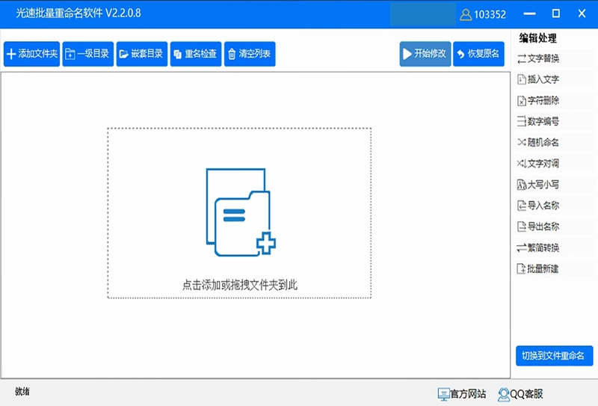This screenshot has width=598, height=406.
Task: Choose the 嵌套目录 toolbar button
Action: pos(142,54)
